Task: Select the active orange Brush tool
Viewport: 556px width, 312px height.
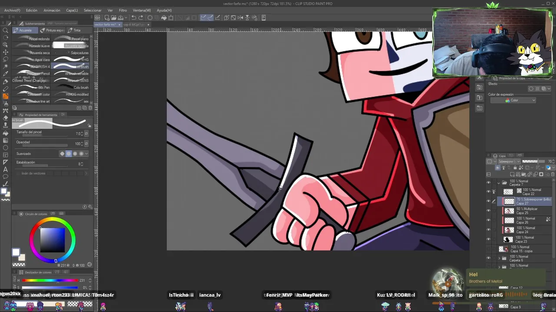Action: 6,96
